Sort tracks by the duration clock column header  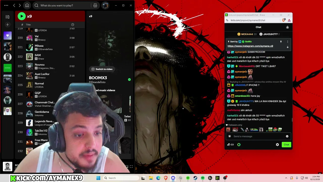(73, 25)
